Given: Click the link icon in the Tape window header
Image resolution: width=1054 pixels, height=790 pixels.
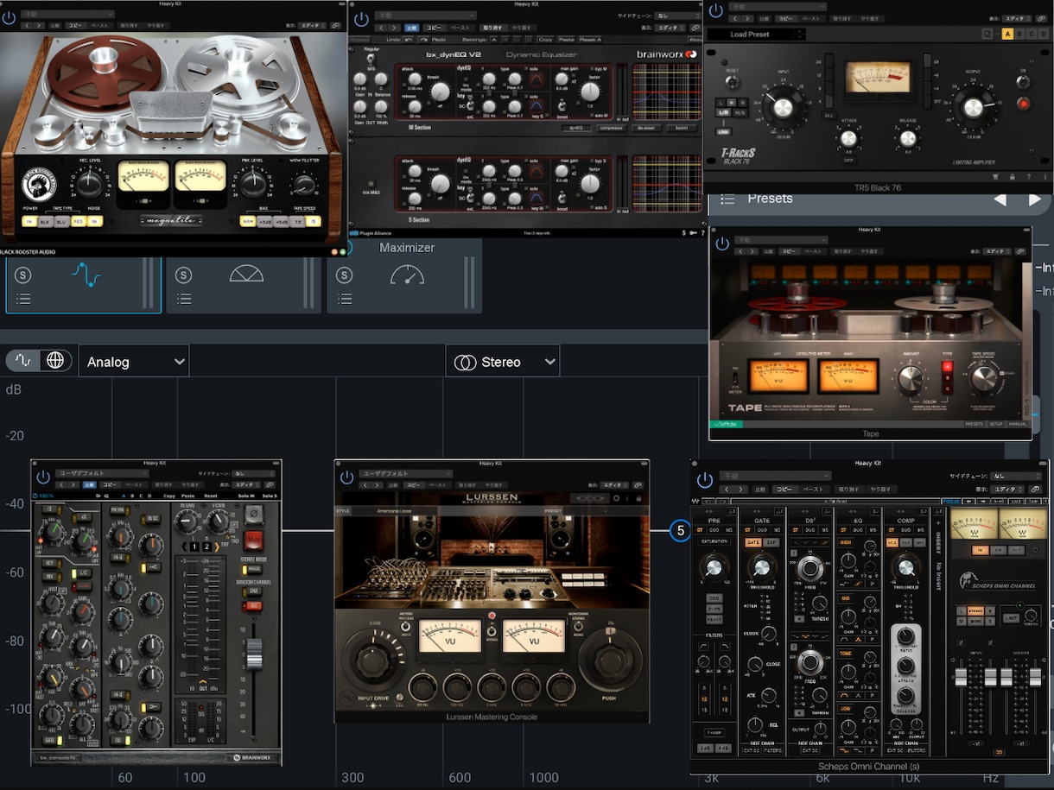Looking at the screenshot, I should coord(1021,251).
